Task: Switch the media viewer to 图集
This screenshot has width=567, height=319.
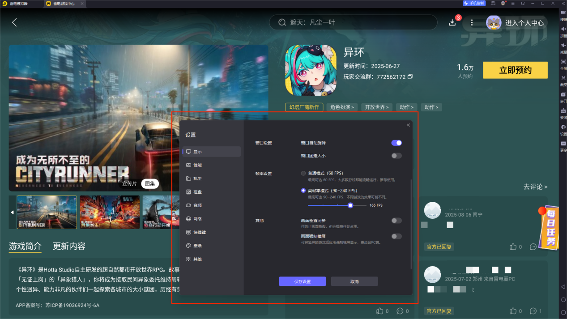Action: coord(149,184)
